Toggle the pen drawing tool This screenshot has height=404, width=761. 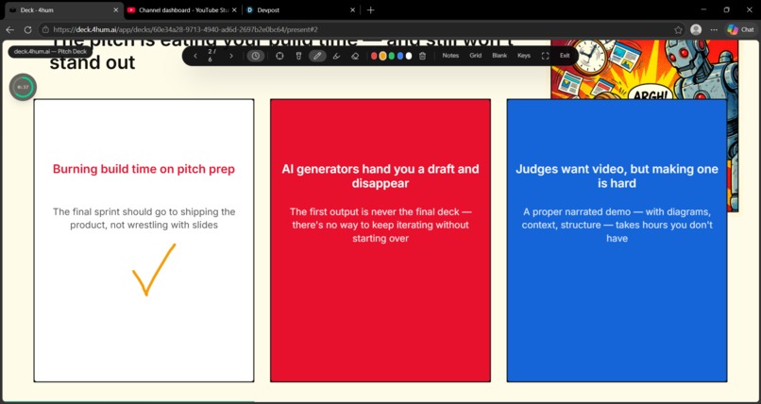pos(317,56)
